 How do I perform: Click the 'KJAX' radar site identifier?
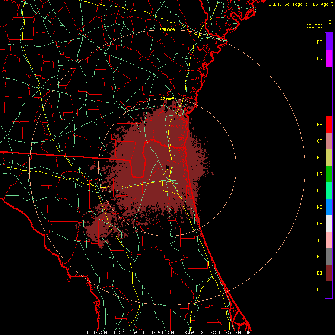point(191,332)
